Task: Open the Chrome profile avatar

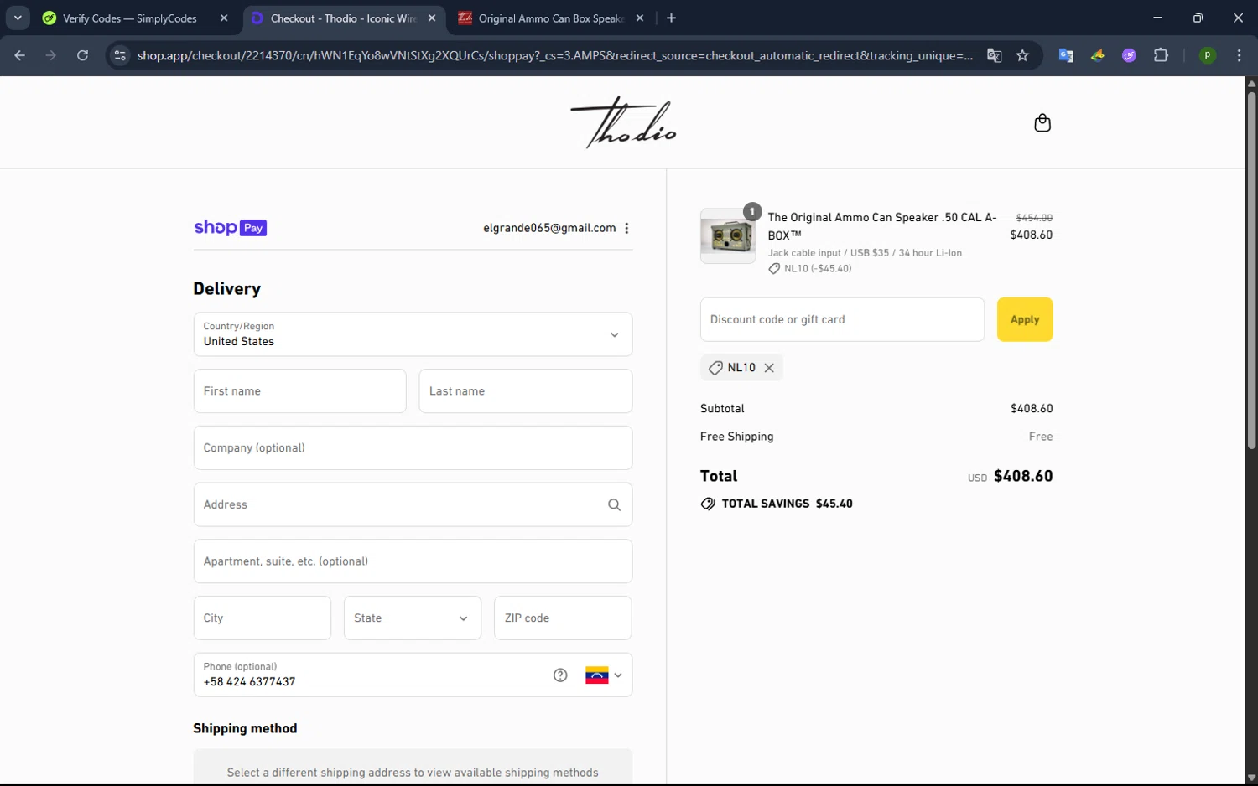Action: 1207,55
